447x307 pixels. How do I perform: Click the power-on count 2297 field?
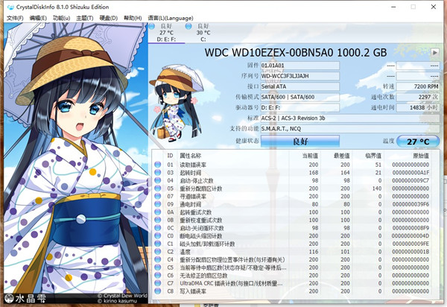click(x=418, y=97)
